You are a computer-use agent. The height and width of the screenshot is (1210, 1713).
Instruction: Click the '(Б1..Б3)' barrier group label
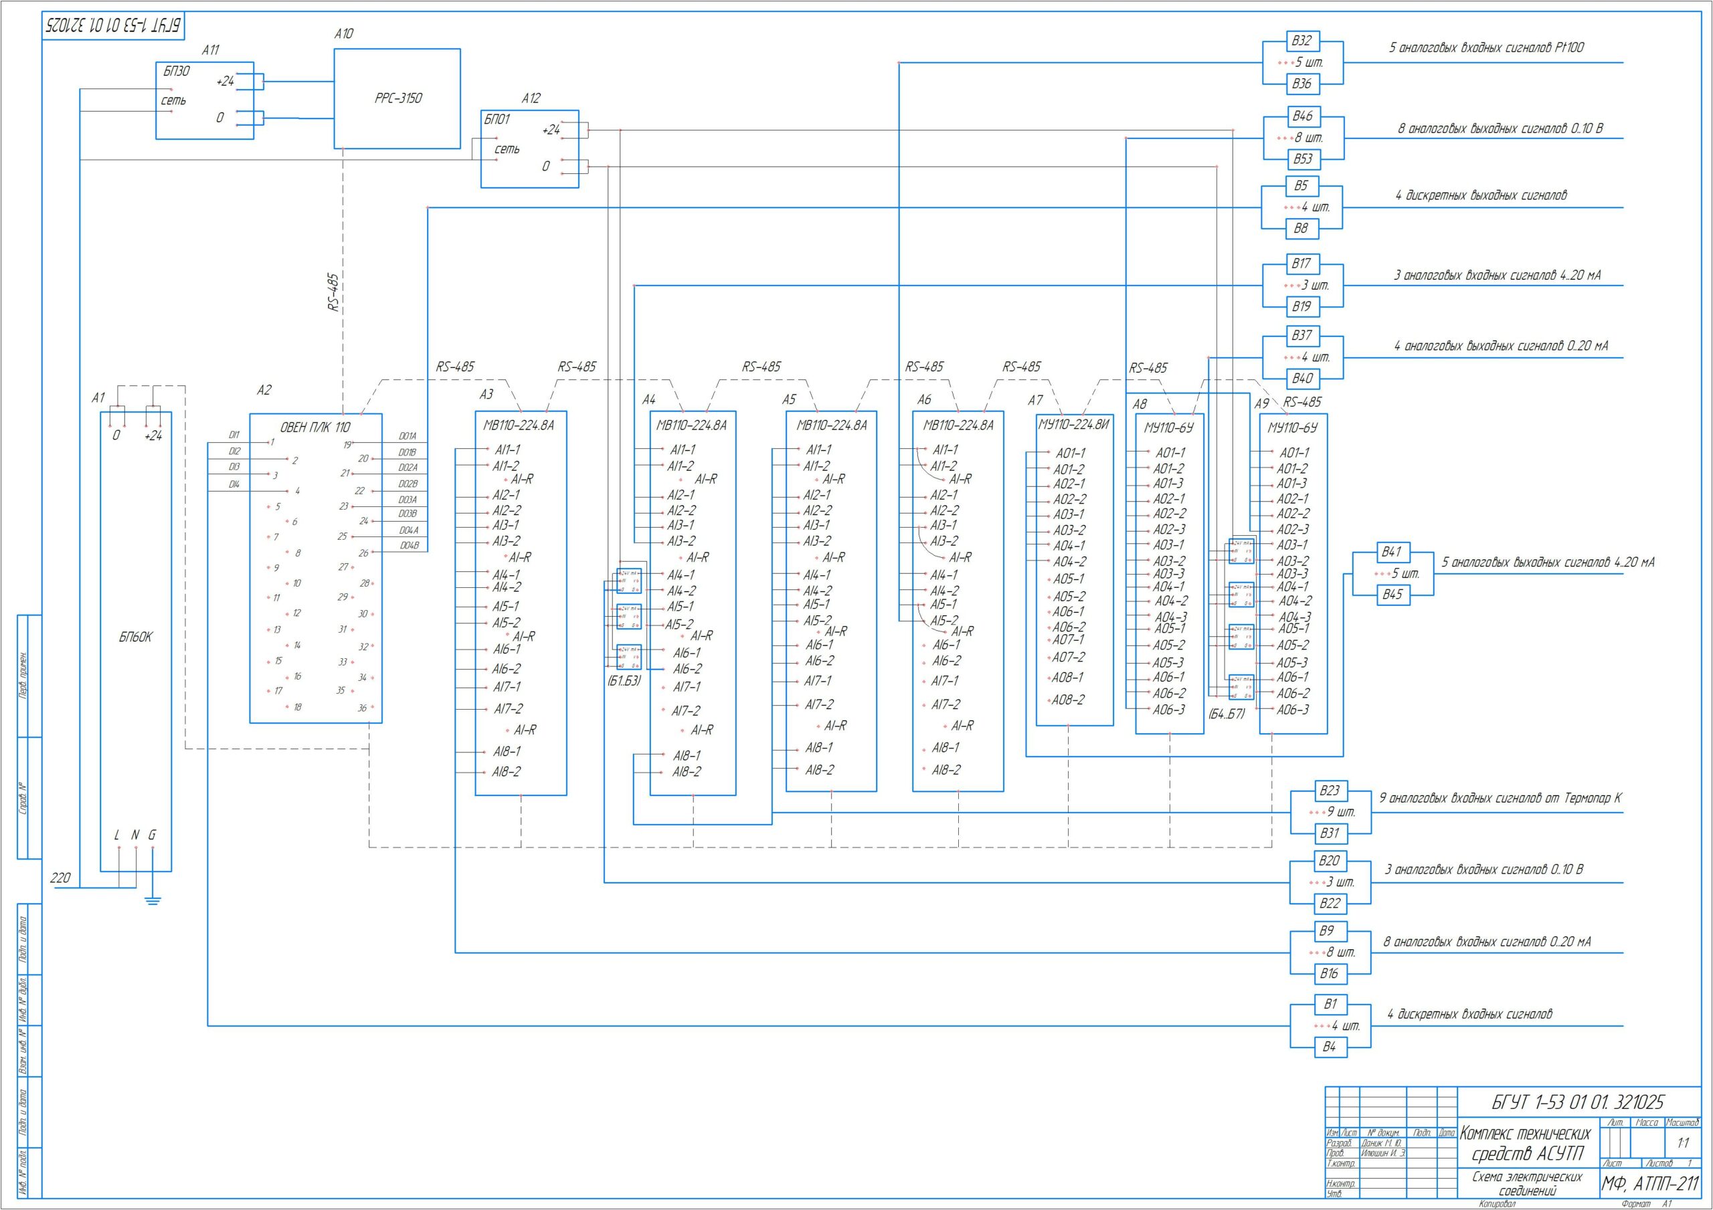click(624, 681)
